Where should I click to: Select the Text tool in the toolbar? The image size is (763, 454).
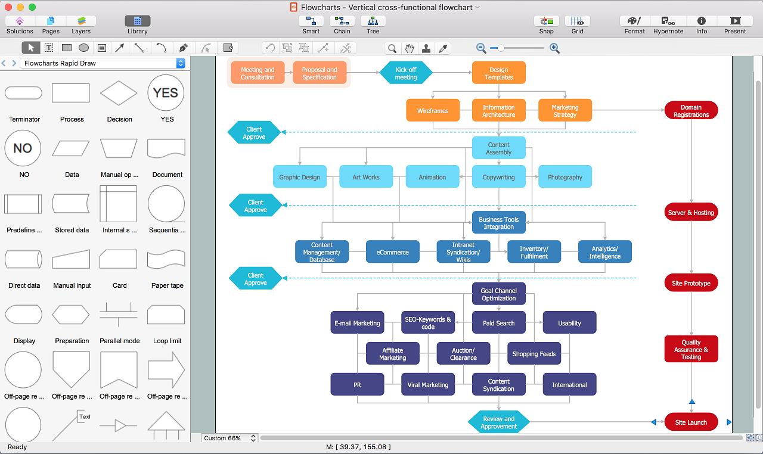(48, 48)
